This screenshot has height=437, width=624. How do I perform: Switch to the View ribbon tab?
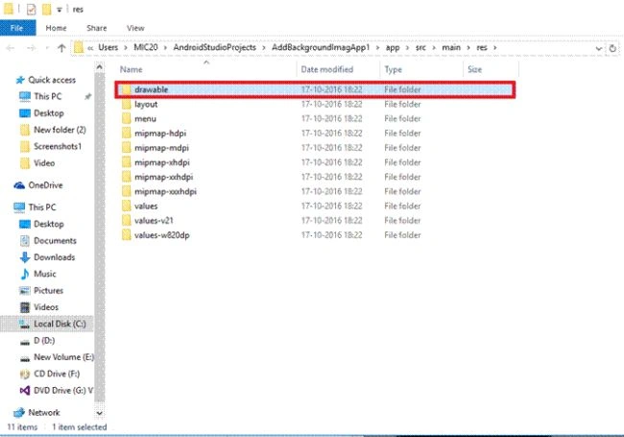tap(135, 28)
